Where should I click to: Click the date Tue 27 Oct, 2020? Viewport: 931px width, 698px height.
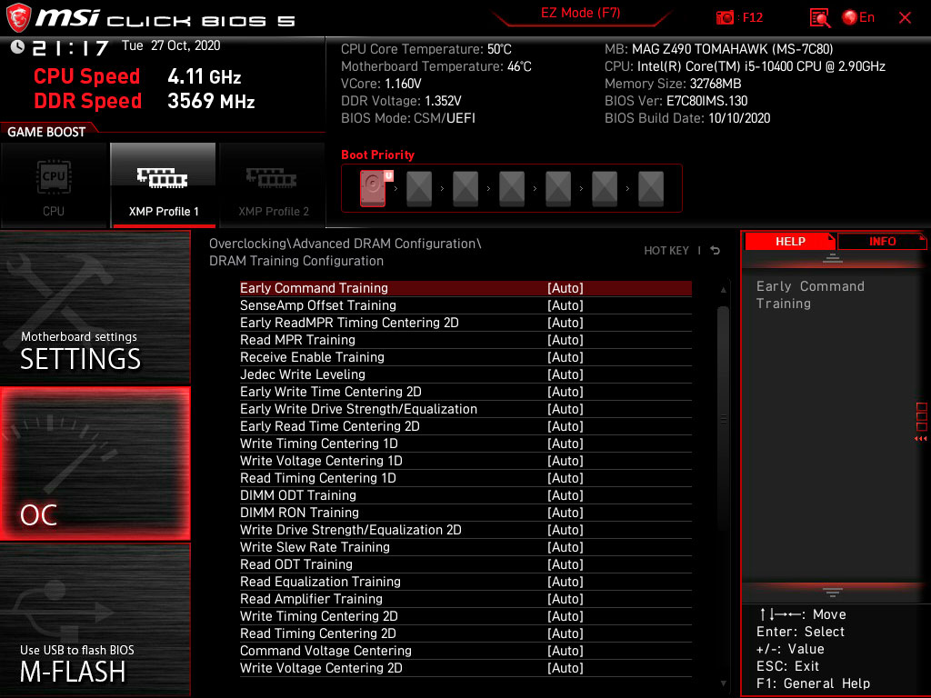click(x=171, y=45)
